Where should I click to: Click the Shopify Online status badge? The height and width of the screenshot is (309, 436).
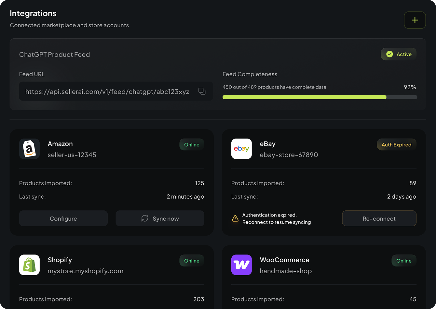pyautogui.click(x=192, y=261)
